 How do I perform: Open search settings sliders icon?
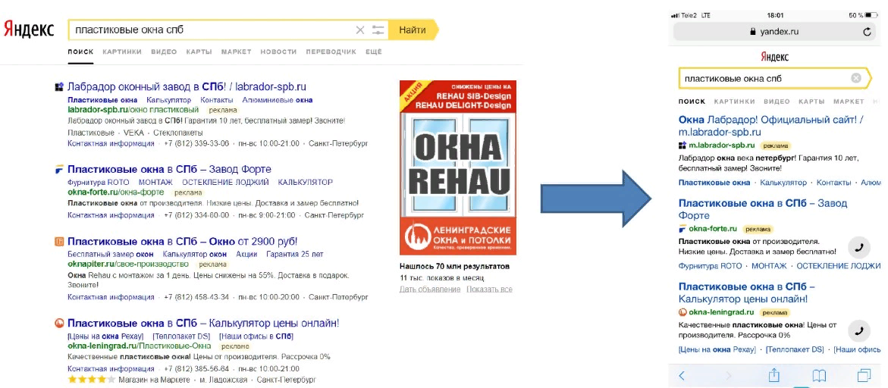click(378, 30)
